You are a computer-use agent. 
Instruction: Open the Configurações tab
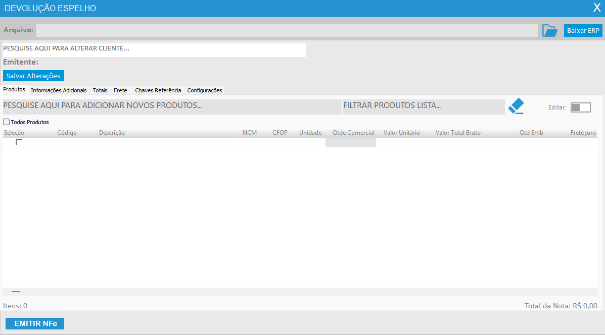coord(204,90)
